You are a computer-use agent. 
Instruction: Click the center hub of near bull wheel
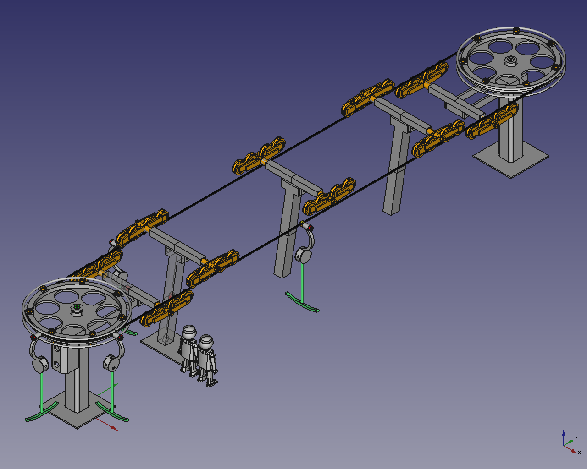pos(77,309)
